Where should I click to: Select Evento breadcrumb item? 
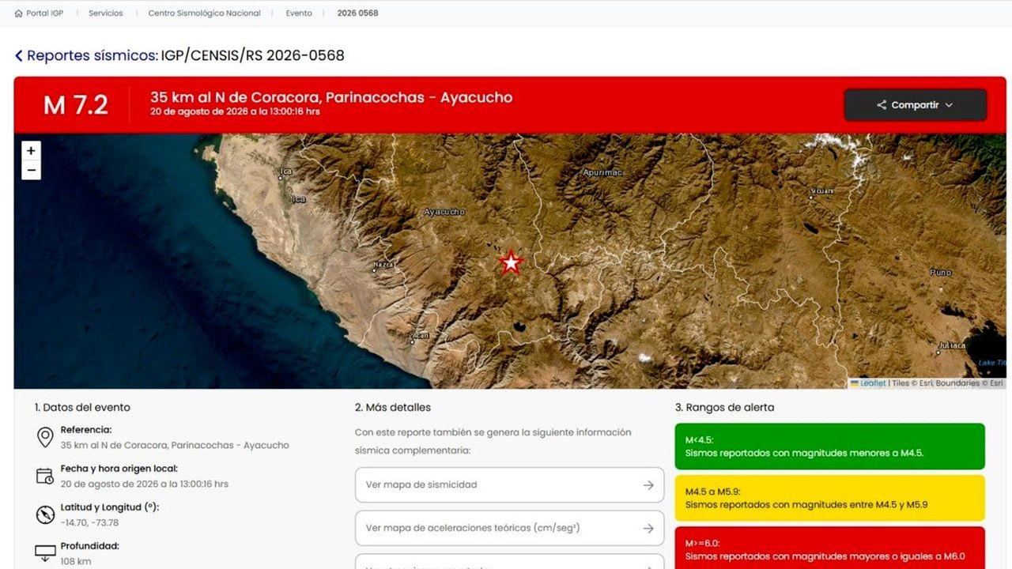tap(299, 13)
